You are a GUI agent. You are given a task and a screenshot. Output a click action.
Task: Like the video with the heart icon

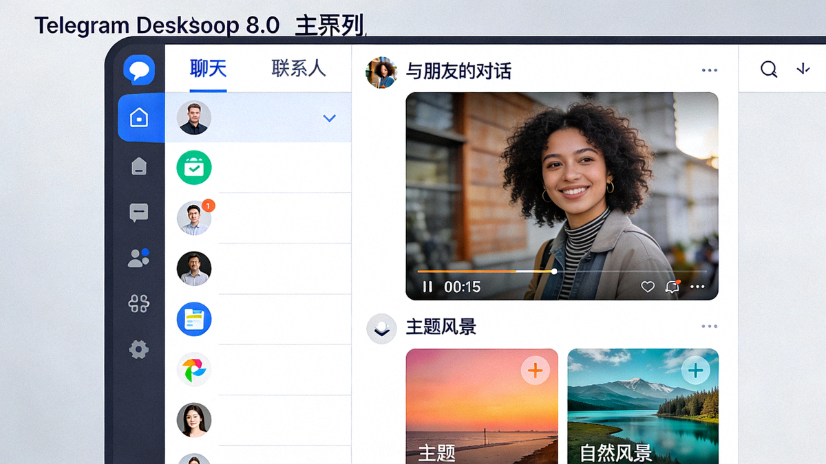pos(648,287)
